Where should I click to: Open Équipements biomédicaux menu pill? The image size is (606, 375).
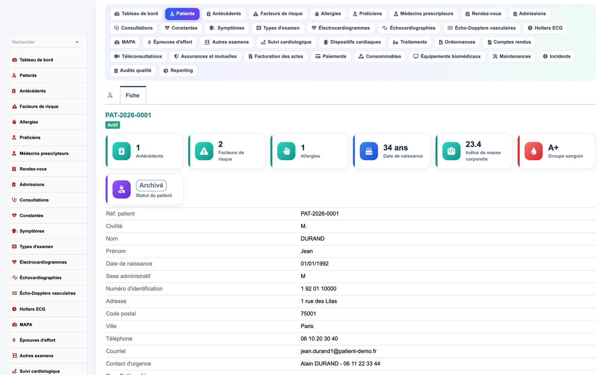coord(447,56)
